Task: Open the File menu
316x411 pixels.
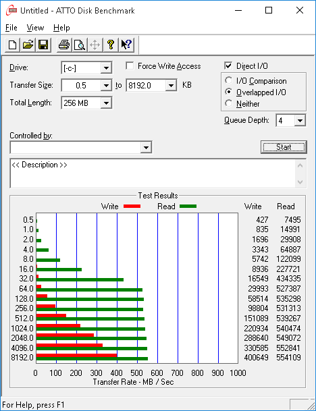Action: [11, 28]
